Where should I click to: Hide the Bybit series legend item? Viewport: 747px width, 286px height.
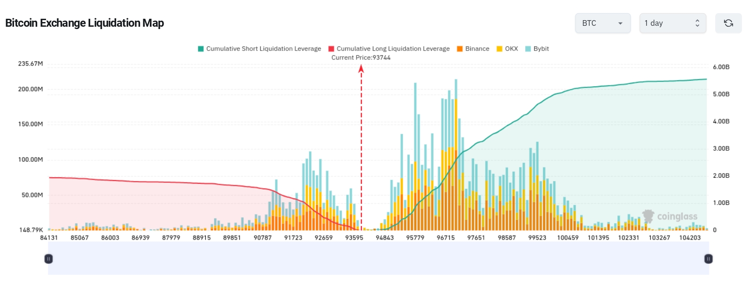point(541,49)
